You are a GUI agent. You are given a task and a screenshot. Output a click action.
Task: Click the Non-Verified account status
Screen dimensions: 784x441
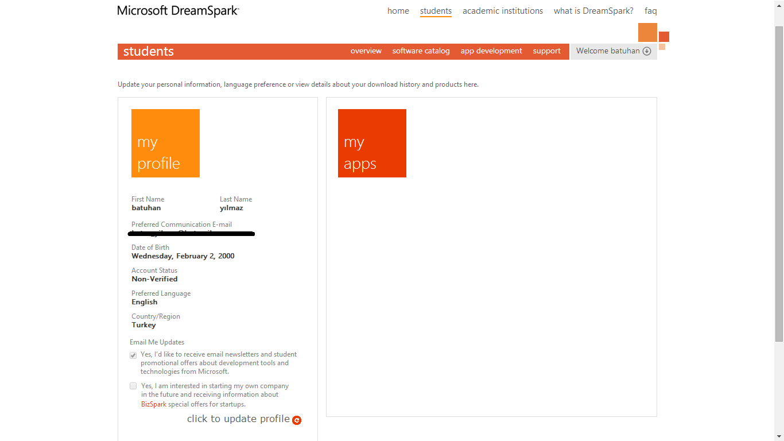coord(154,279)
